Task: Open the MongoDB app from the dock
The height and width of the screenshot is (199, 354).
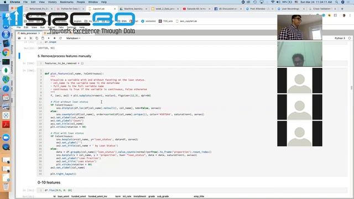Action: point(6,70)
